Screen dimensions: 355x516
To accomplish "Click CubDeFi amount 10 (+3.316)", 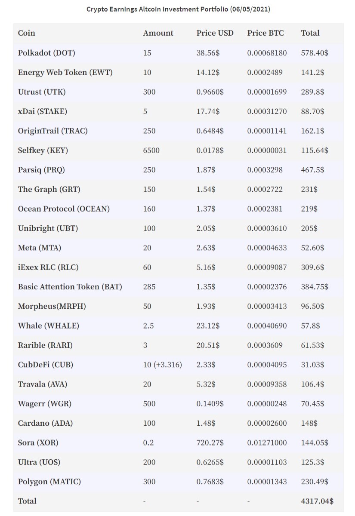I will tap(162, 365).
